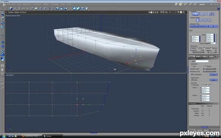Click the Global scale percentage field
This screenshot has height=138, width=221.
210,35
